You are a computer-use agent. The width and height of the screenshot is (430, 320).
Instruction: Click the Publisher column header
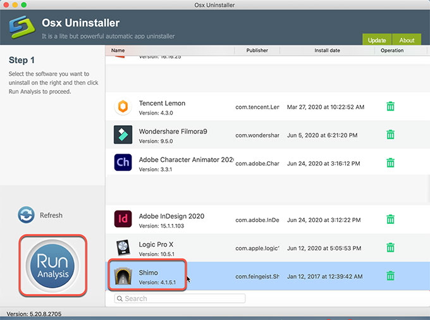pos(257,51)
